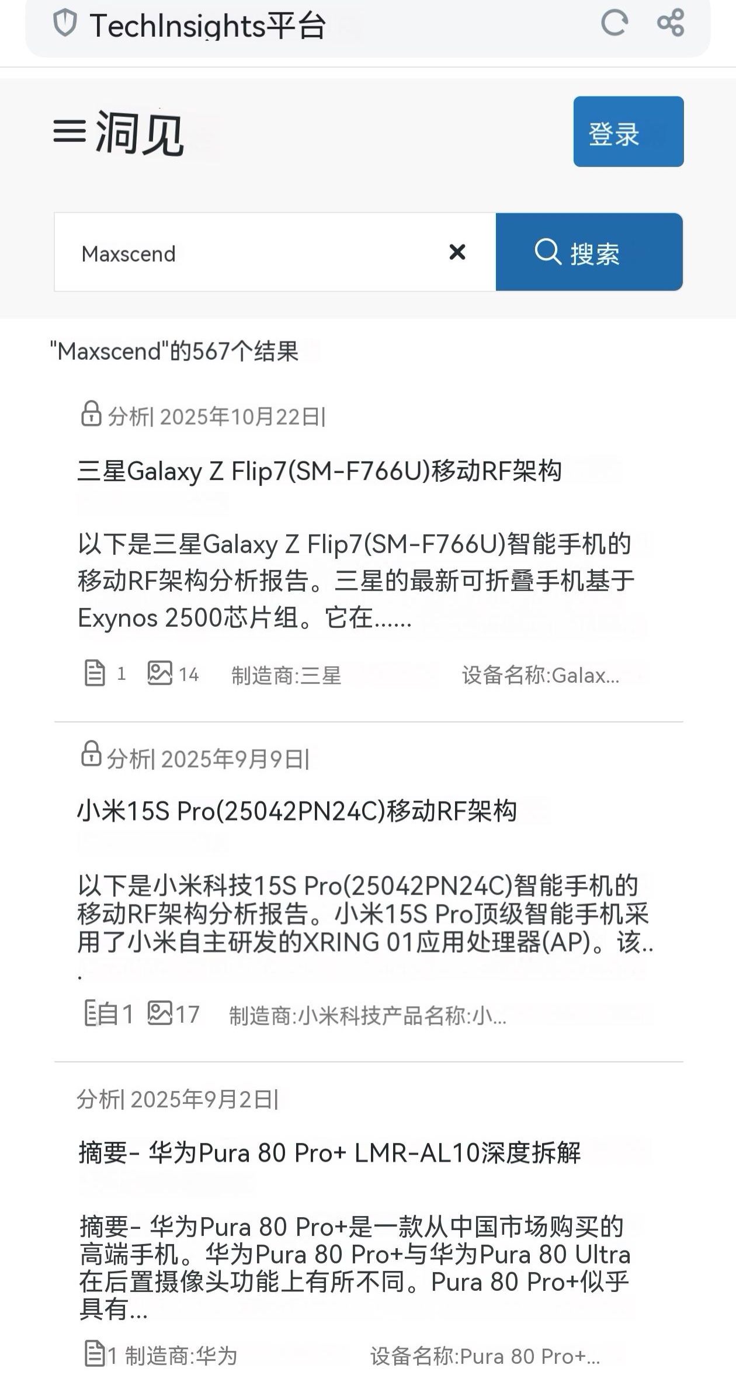Tap the share icon in the address bar
The image size is (736, 1396).
[x=671, y=23]
